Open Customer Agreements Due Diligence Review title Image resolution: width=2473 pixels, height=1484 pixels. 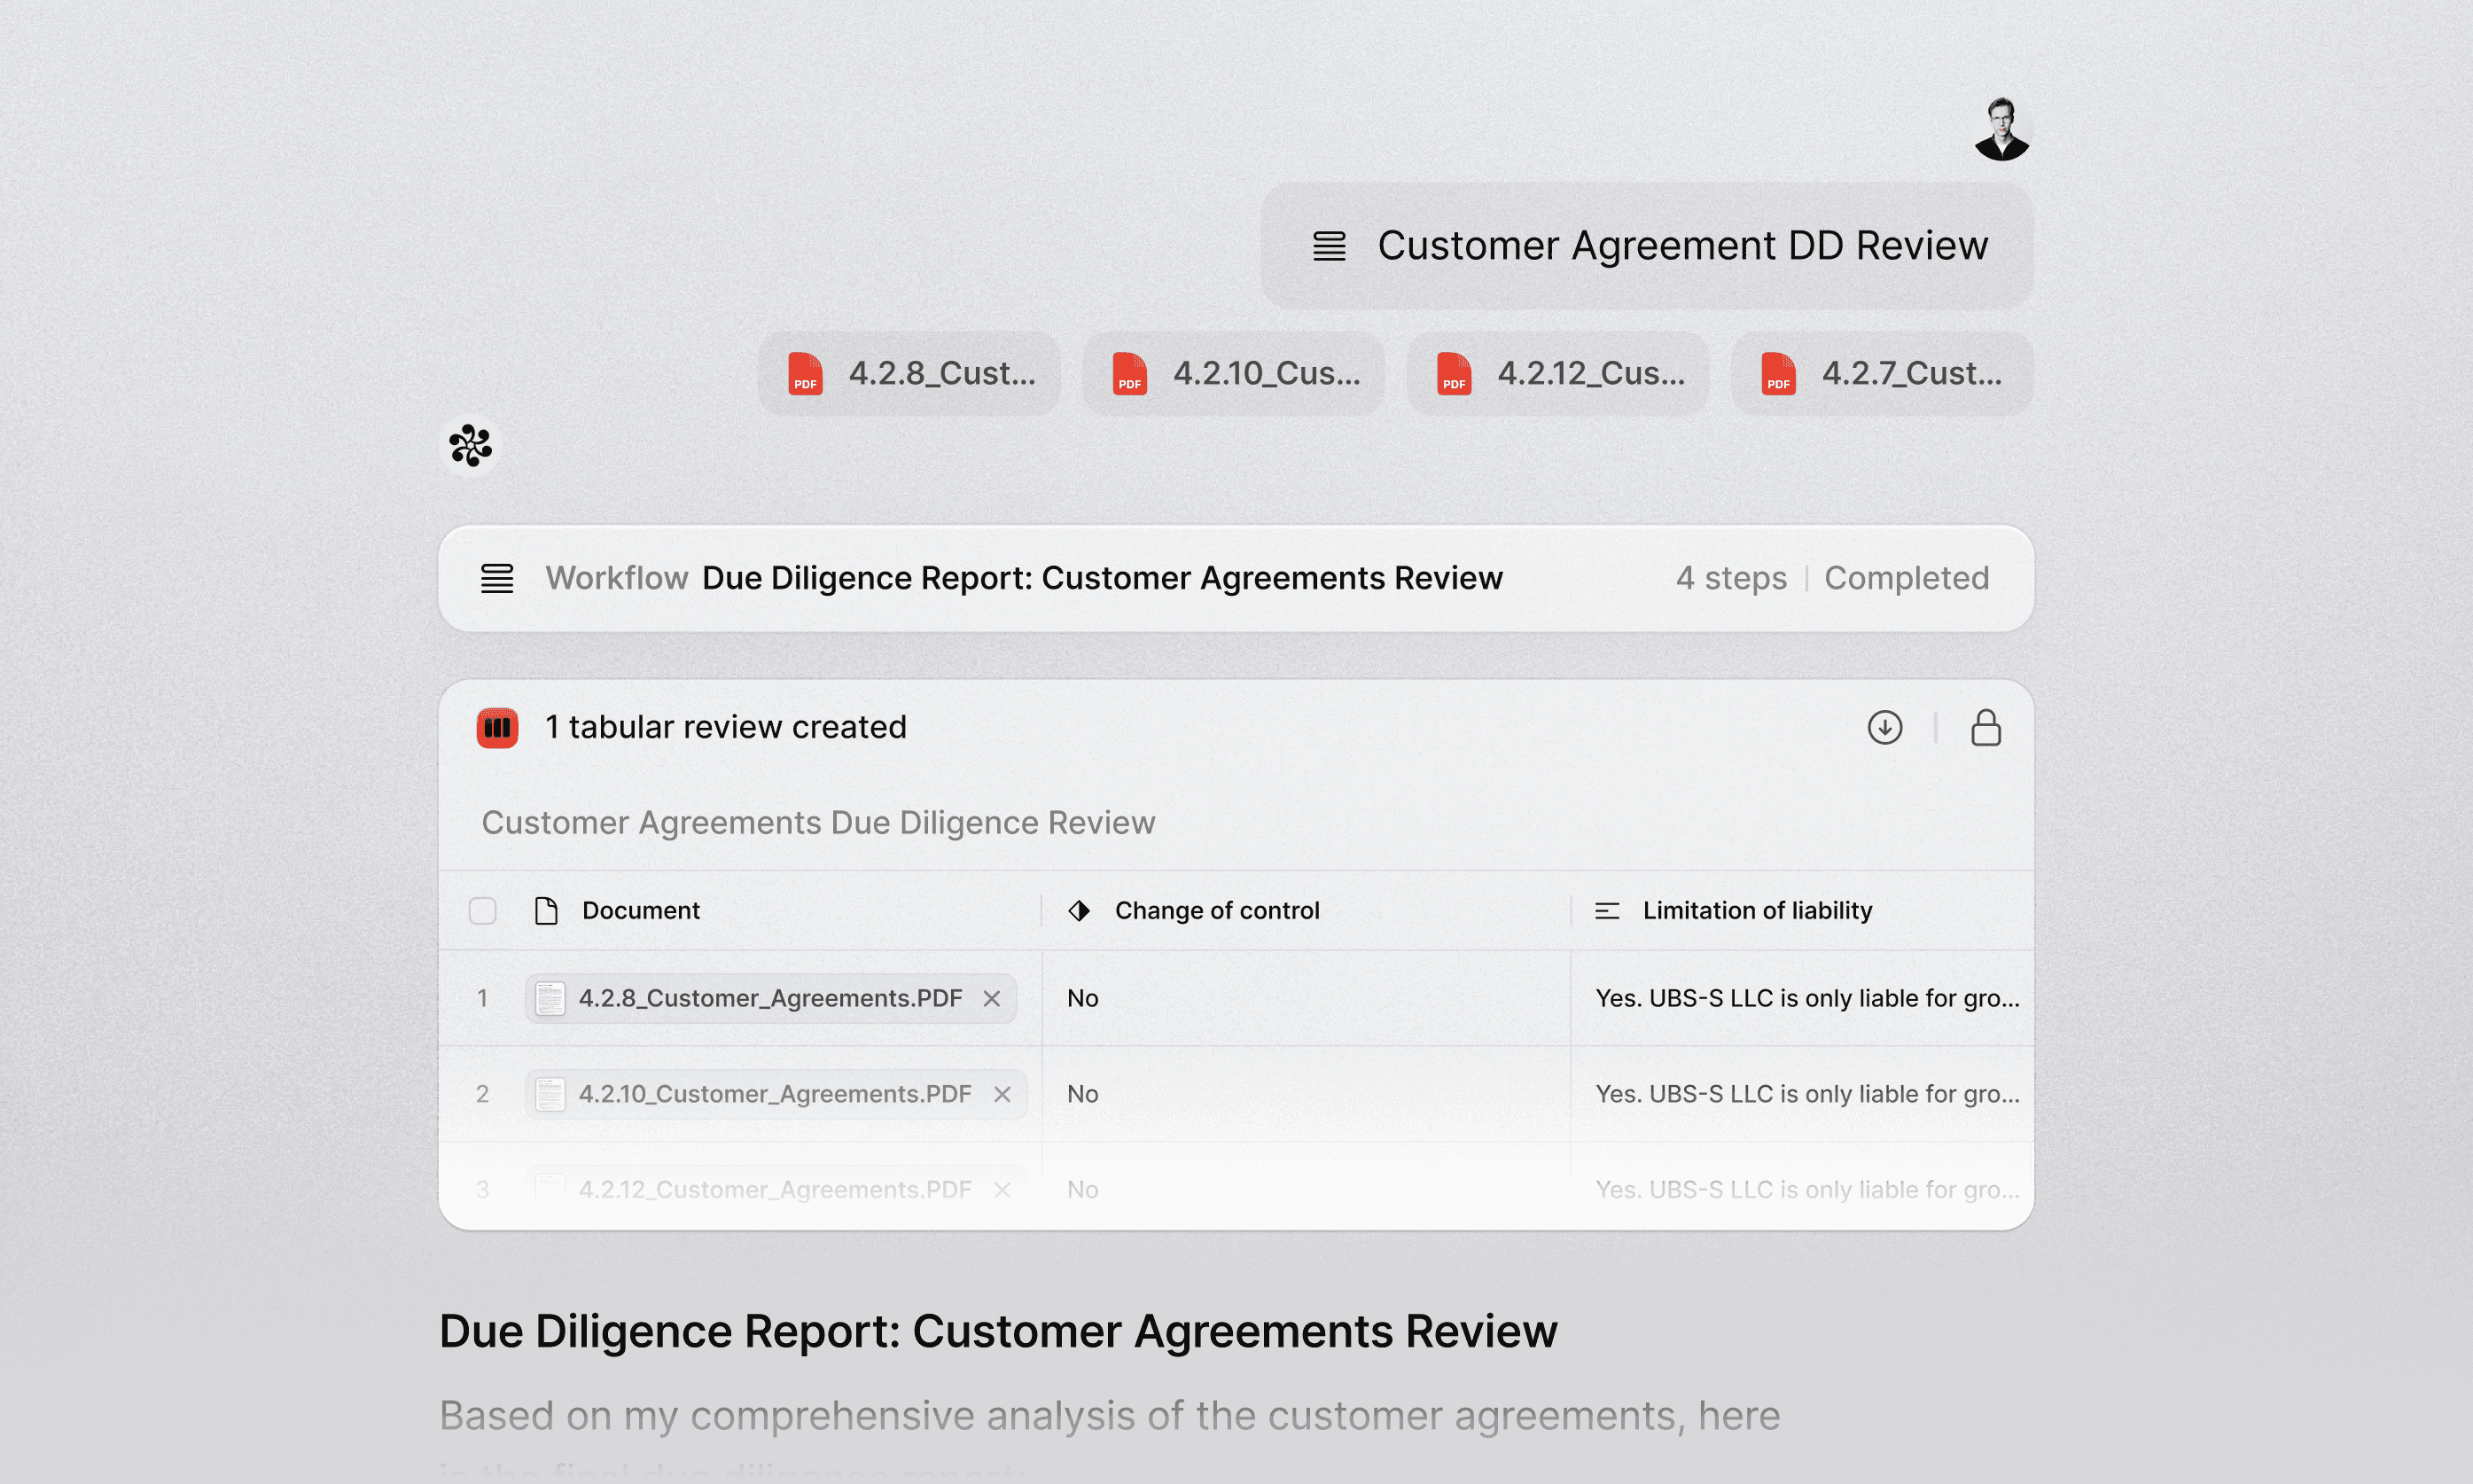click(x=817, y=822)
